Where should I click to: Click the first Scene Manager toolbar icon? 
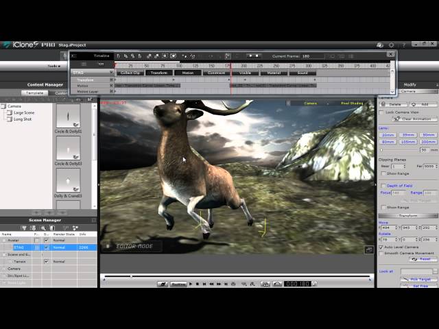pos(25,228)
